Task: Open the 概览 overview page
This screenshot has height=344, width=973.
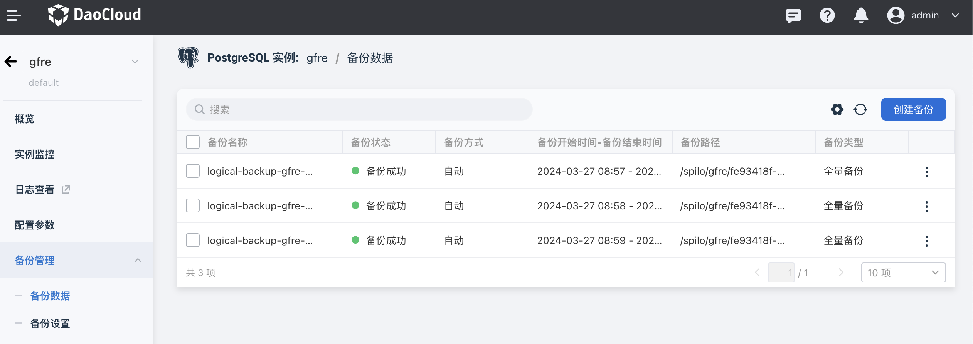Action: pos(25,119)
